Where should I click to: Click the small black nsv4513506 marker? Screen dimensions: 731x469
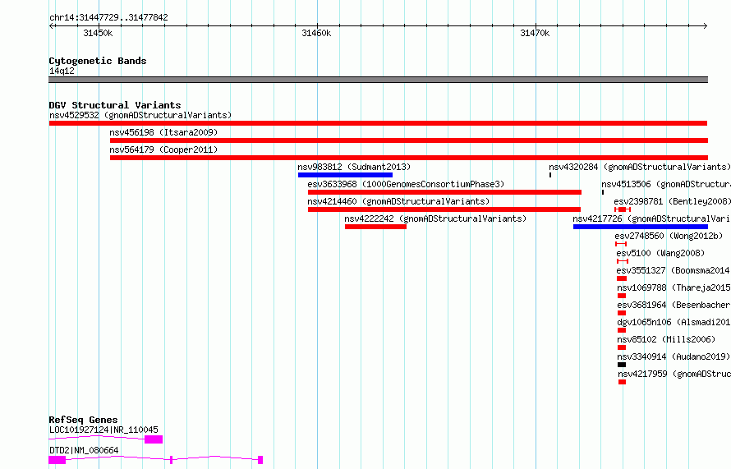(x=603, y=192)
